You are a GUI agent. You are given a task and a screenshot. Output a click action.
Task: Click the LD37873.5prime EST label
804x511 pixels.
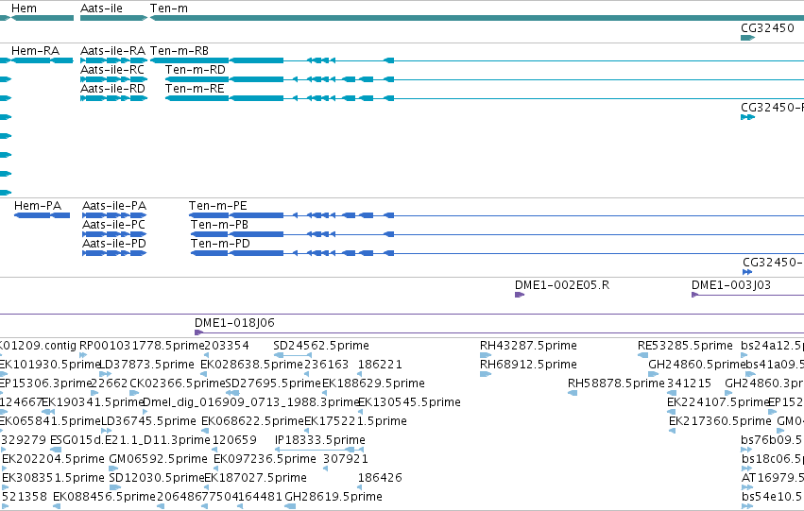click(146, 365)
